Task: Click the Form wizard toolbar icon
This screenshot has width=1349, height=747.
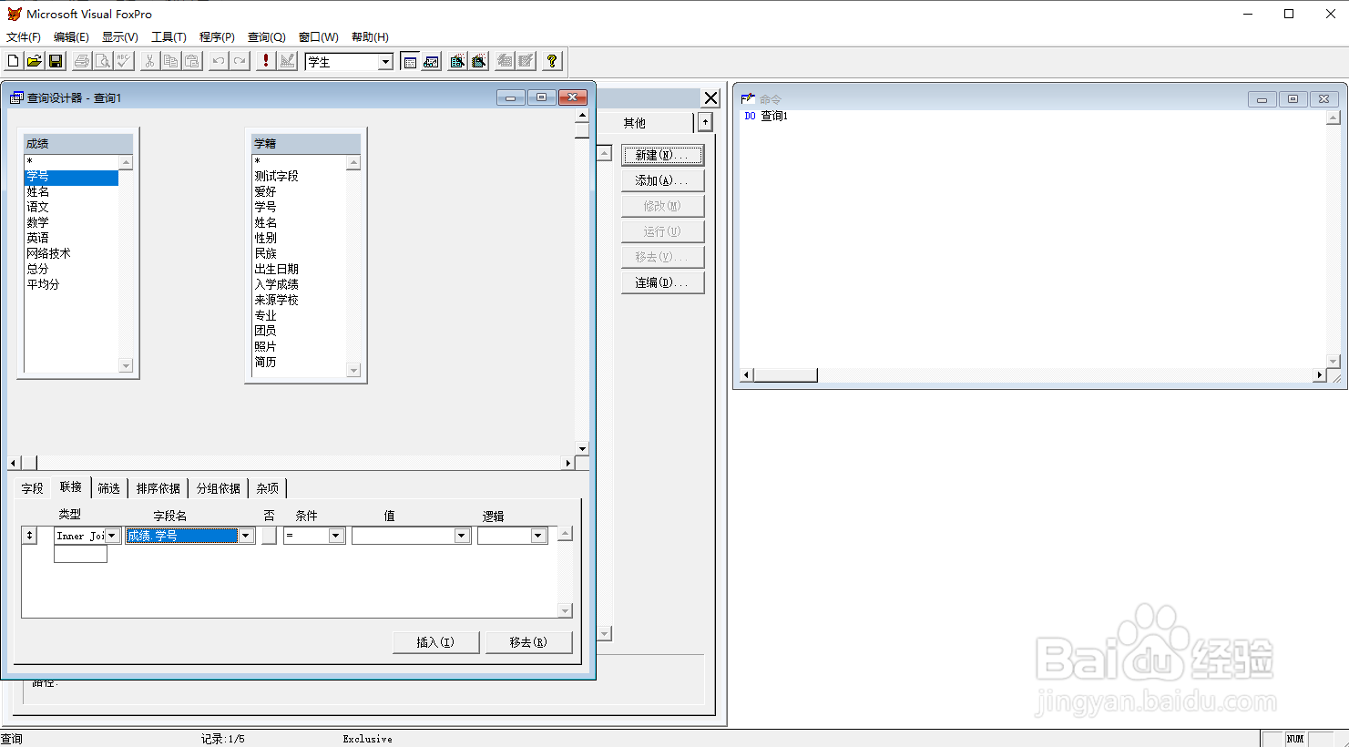Action: coord(457,61)
